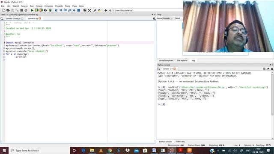The height and width of the screenshot is (154, 274).
Task: Click the 'print(x)' code line
Action: point(21,57)
